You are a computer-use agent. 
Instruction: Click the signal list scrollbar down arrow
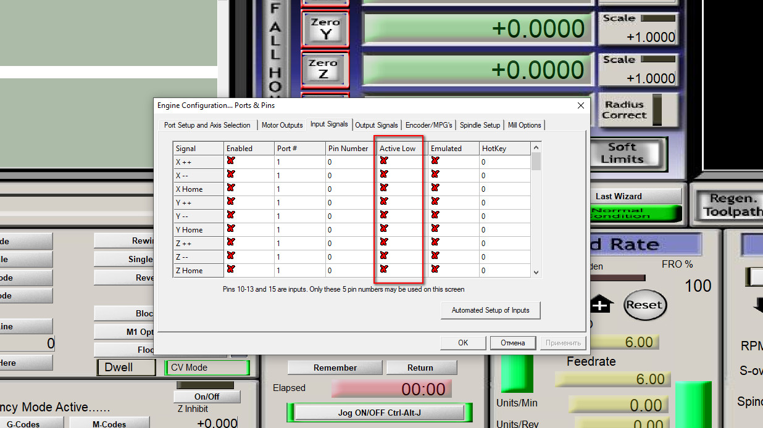[536, 272]
